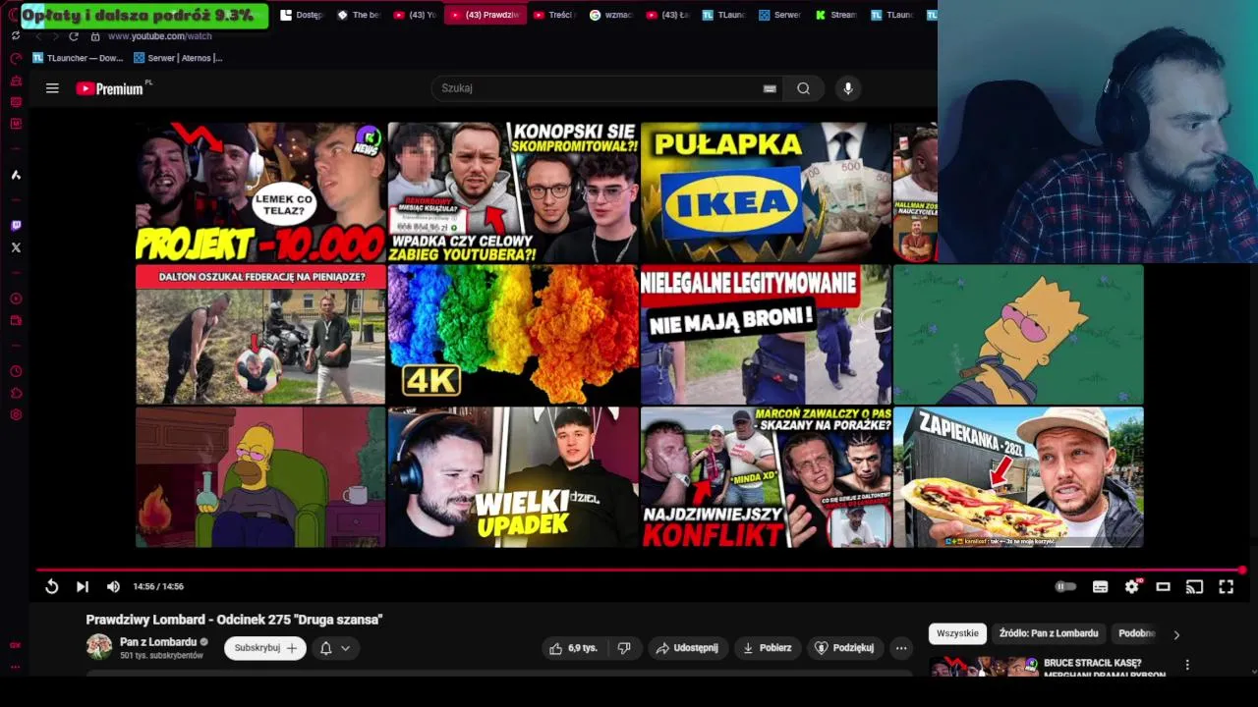Viewport: 1258px width, 707px height.
Task: Play the ZAPIEKANKA video thumbnail
Action: pyautogui.click(x=1018, y=477)
